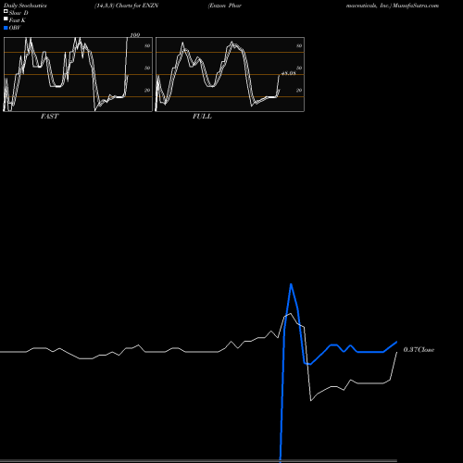463x463 pixels.
Task: Click the Slow D legend swatch
Action: click(x=6, y=11)
